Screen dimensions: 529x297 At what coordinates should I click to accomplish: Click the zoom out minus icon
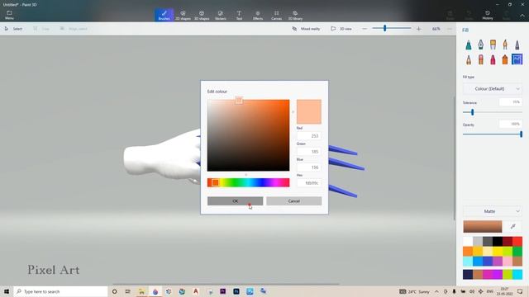pyautogui.click(x=365, y=29)
